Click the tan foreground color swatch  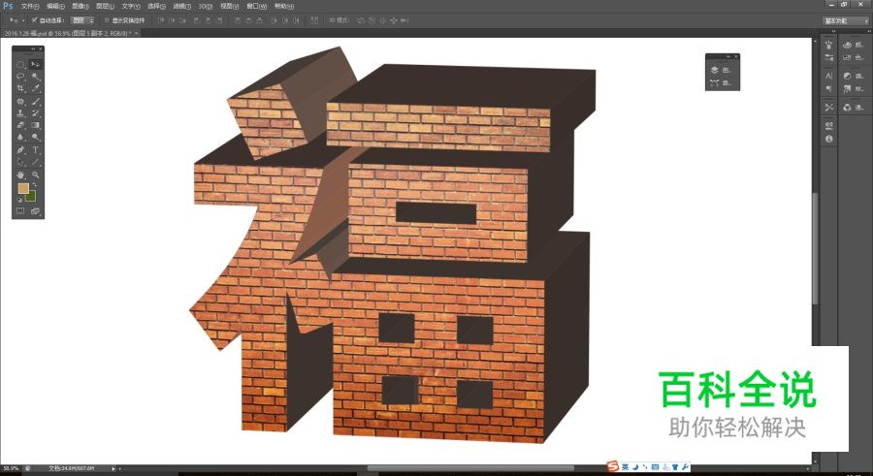pos(22,189)
